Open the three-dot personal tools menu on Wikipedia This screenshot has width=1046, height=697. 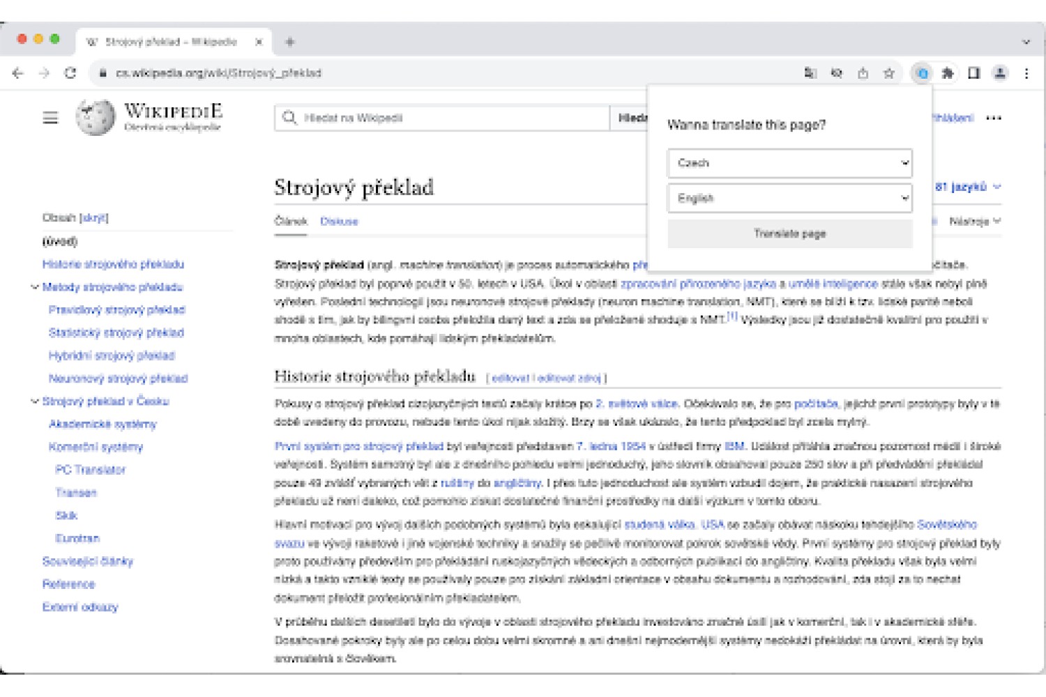[994, 118]
